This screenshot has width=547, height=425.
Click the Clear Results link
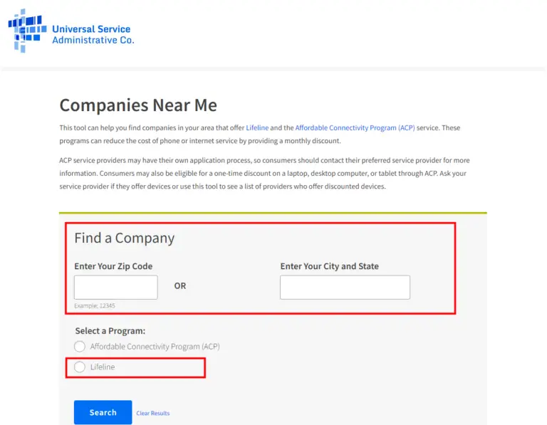pyautogui.click(x=153, y=413)
